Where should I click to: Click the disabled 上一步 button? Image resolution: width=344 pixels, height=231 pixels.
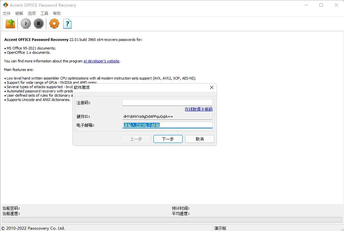[x=136, y=139]
